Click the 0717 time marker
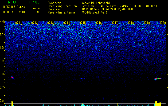The image size is (168, 106). pos(115,23)
